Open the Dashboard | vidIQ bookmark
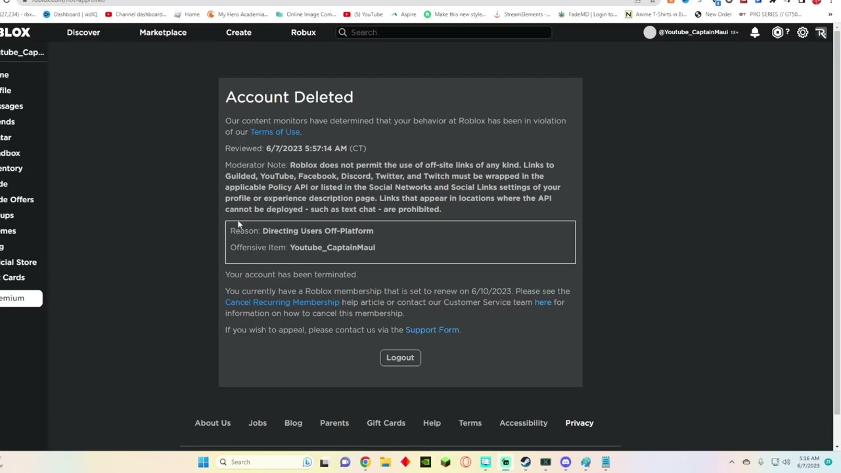Screen dimensions: 841x473 pyautogui.click(x=71, y=14)
